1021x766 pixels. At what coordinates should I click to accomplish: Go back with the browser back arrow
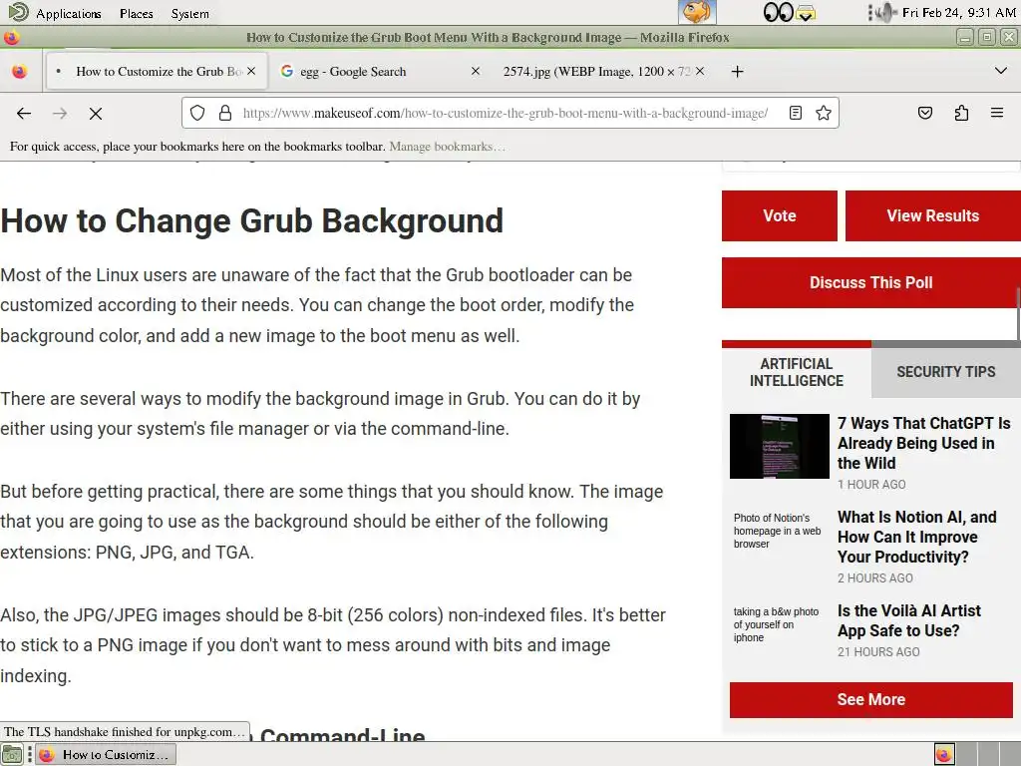24,114
